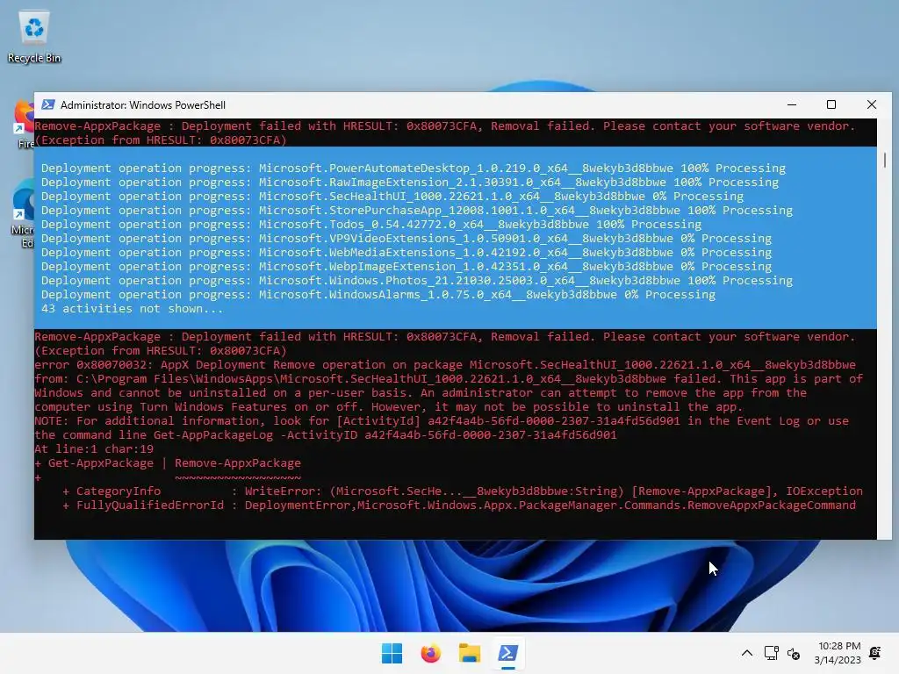Click the Firefox desktop shortcut behind the window
This screenshot has height=674, width=899.
pyautogui.click(x=24, y=125)
